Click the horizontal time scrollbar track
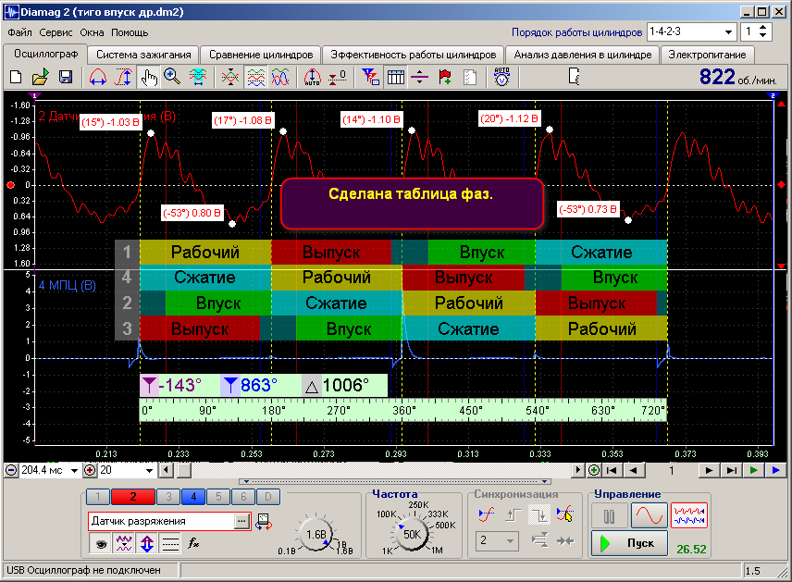This screenshot has height=582, width=792. [x=381, y=471]
